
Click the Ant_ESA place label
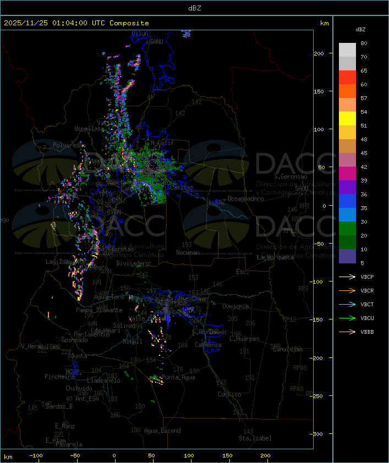[x=87, y=399]
